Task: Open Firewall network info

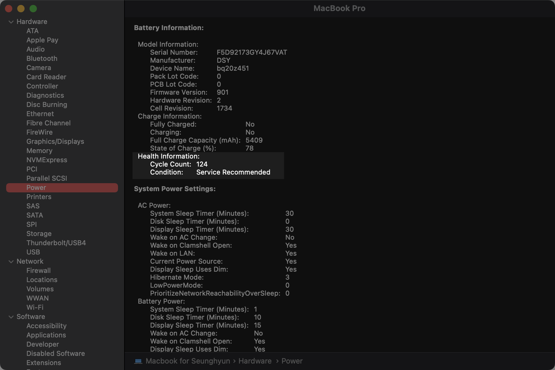Action: point(38,270)
